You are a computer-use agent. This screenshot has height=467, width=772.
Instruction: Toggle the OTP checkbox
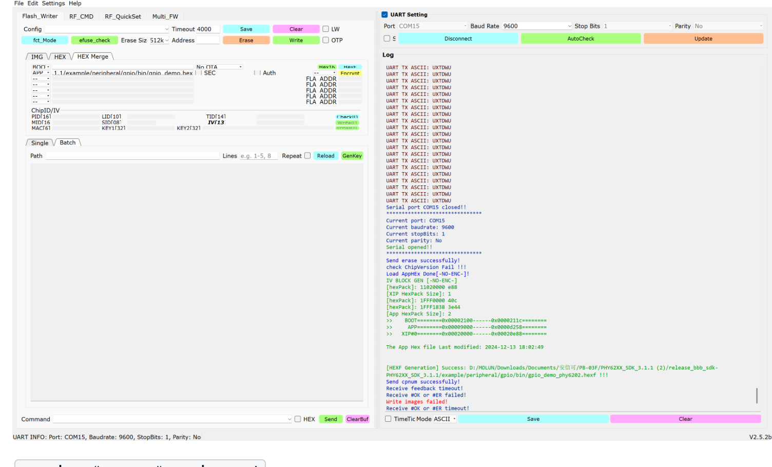point(325,40)
